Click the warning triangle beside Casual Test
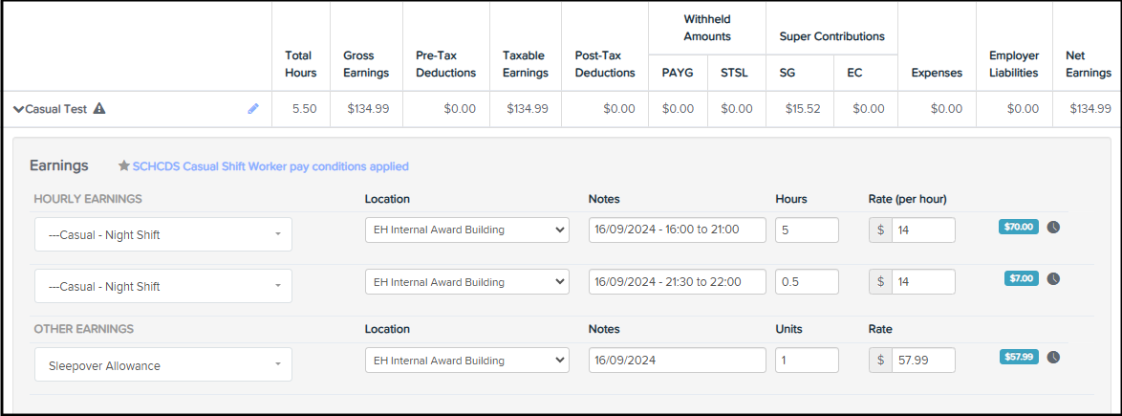The image size is (1122, 416). pyautogui.click(x=99, y=109)
